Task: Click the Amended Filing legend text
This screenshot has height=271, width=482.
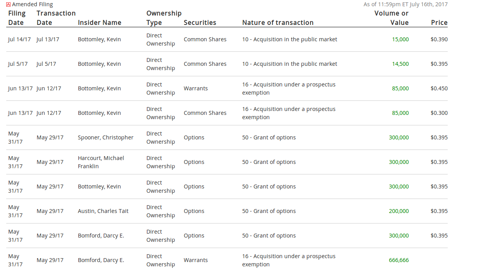Action: [32, 5]
